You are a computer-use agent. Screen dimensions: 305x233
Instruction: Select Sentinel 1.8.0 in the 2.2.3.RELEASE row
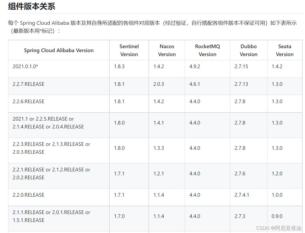pos(119,148)
